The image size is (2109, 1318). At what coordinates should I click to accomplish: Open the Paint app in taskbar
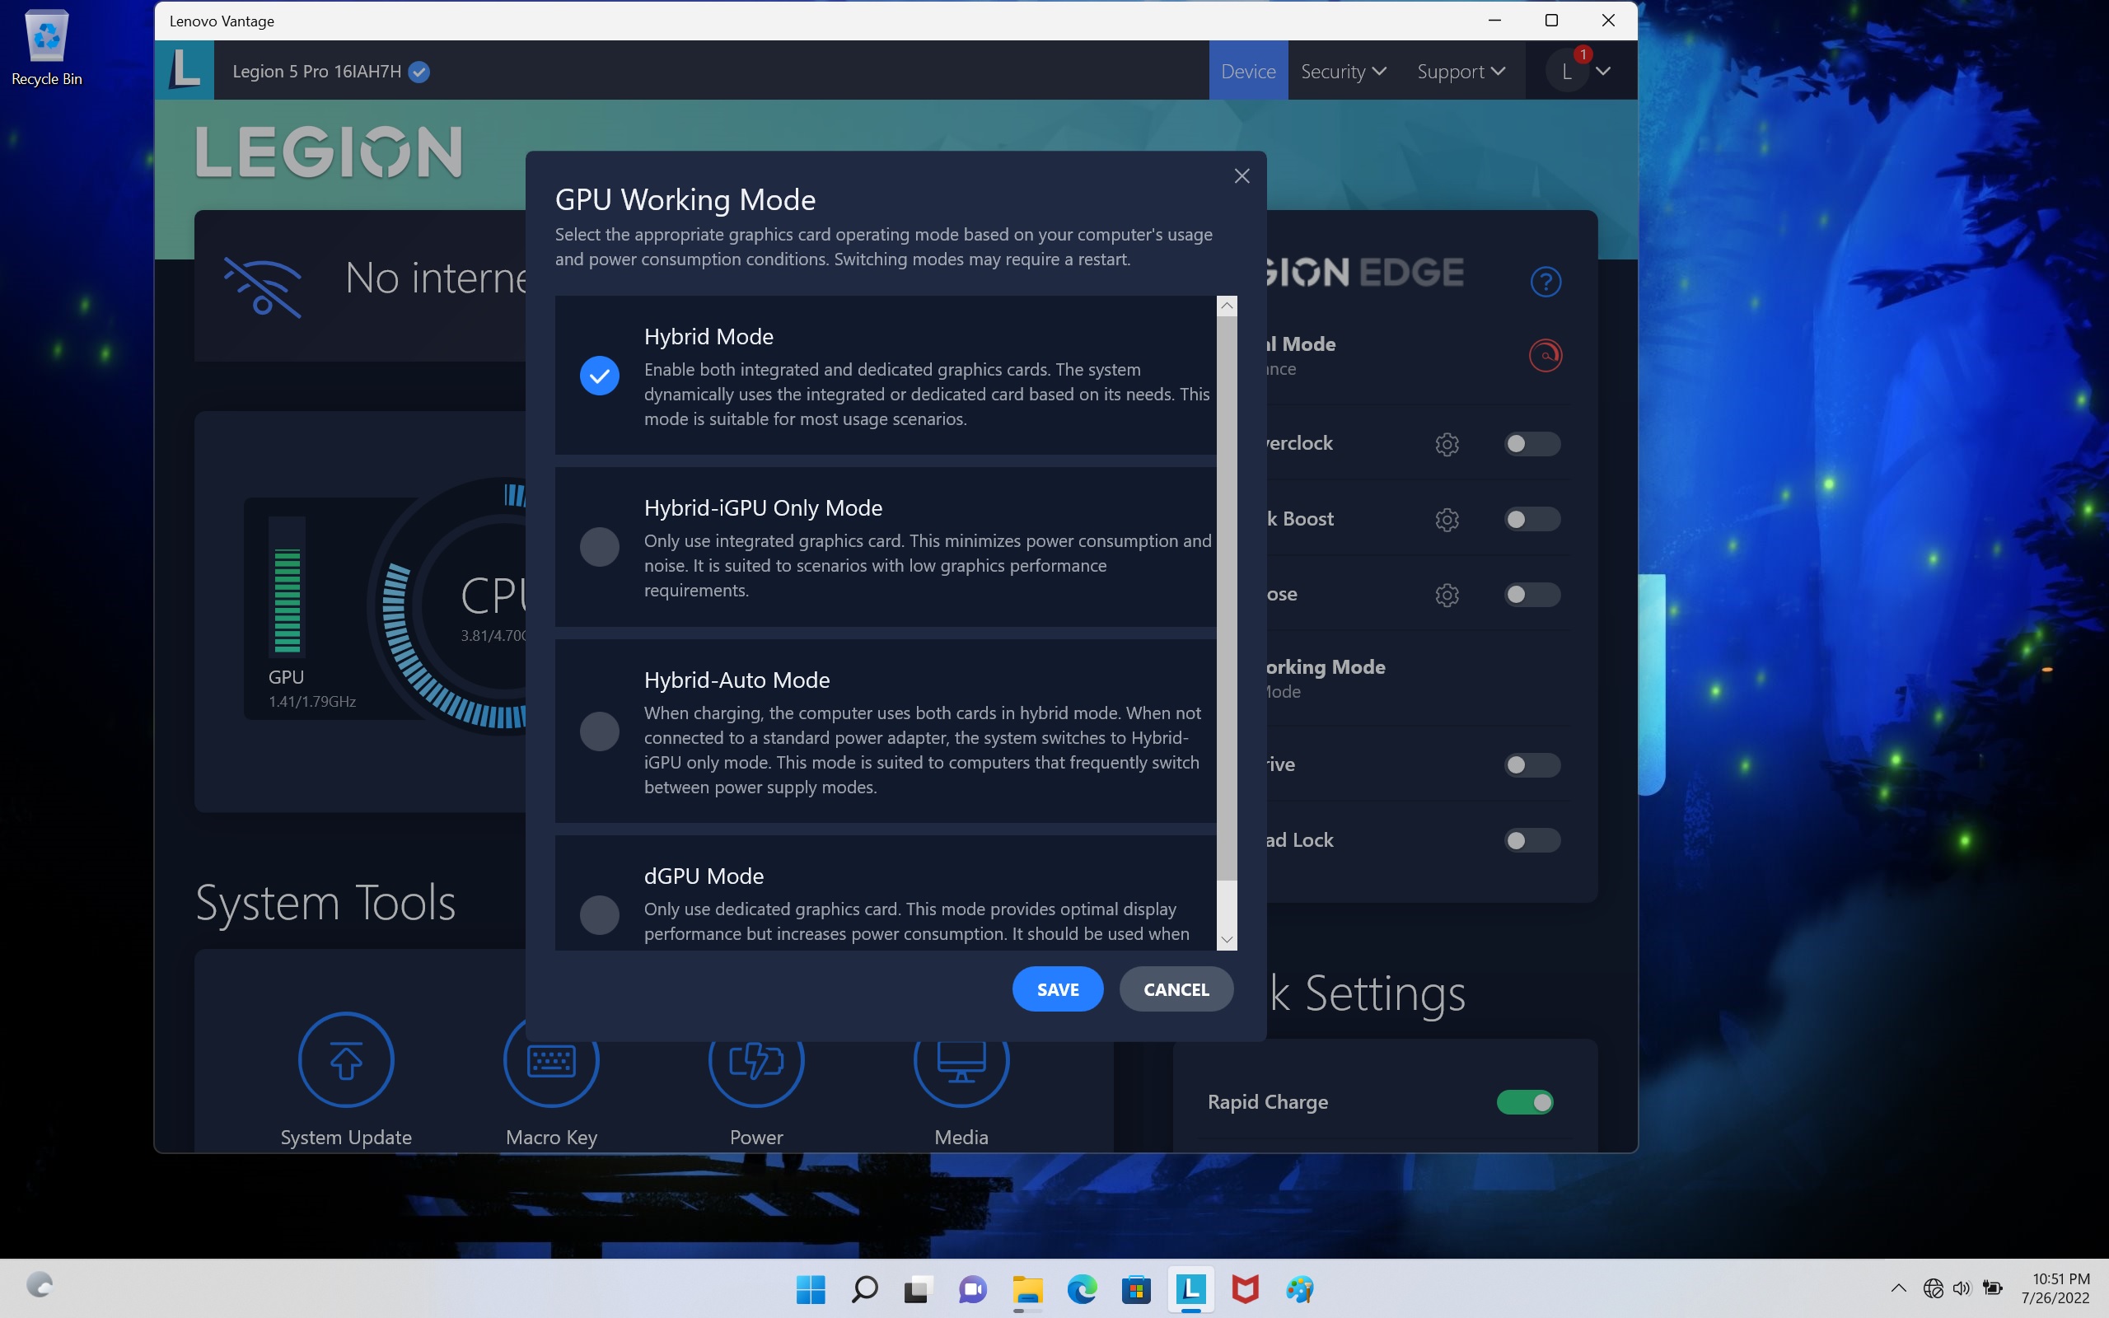tap(1299, 1288)
